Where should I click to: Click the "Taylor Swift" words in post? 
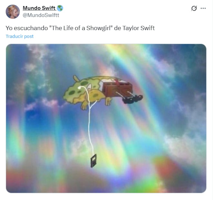pyautogui.click(x=138, y=28)
